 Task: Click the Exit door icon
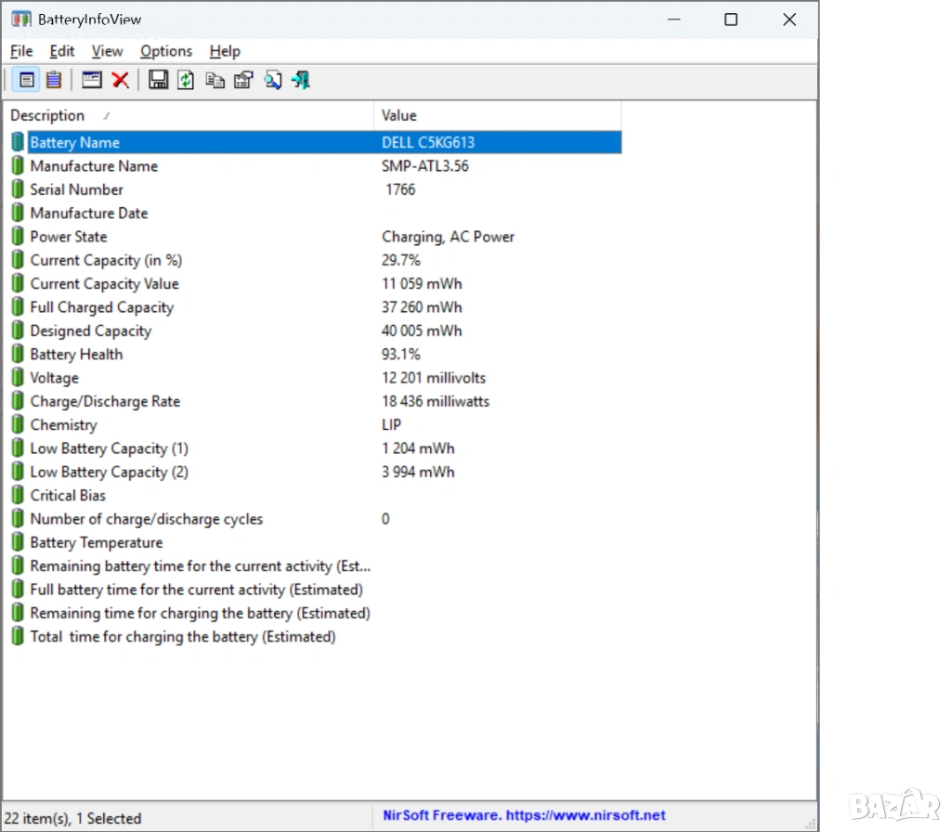point(300,80)
